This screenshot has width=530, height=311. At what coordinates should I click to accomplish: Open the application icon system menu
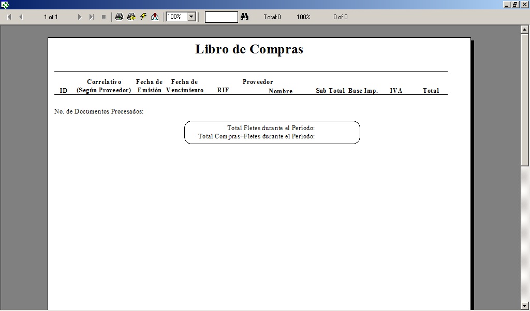coord(5,5)
